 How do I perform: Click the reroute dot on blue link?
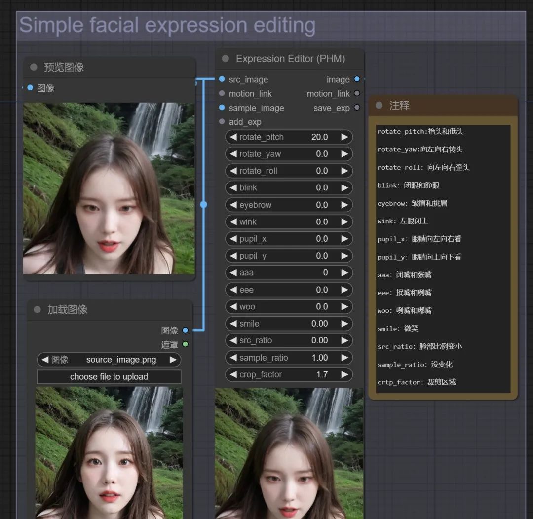pos(204,205)
